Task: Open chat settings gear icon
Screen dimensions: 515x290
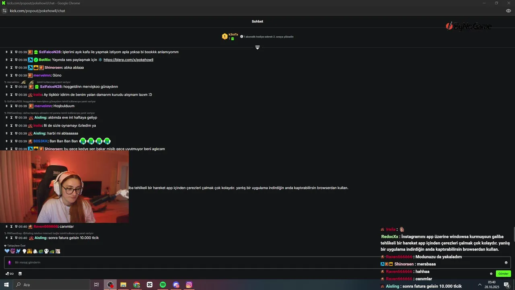Action: coord(491,274)
